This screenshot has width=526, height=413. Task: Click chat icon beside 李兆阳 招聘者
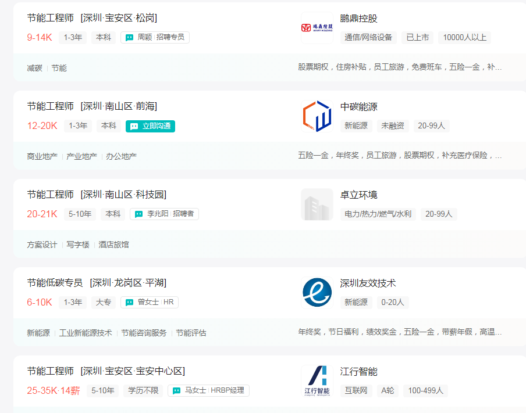pos(139,214)
